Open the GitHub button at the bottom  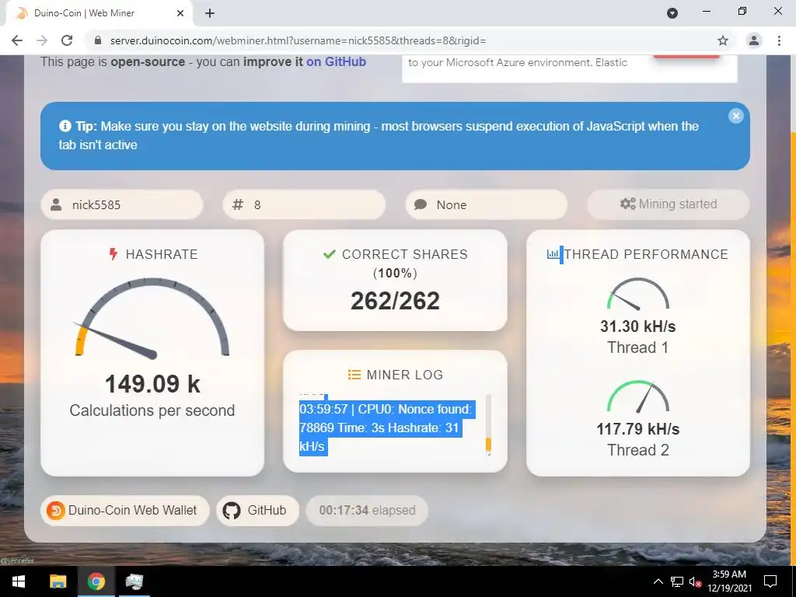click(257, 510)
